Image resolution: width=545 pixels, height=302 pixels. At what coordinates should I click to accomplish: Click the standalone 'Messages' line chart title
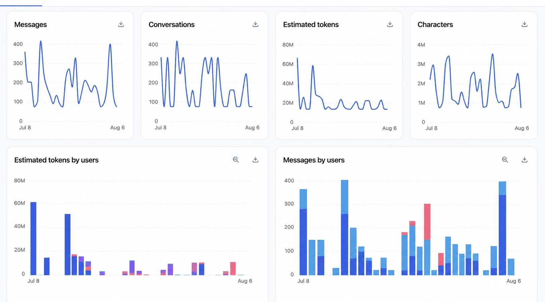(31, 24)
